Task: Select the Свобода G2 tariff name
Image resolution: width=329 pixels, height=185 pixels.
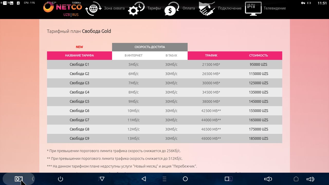Action: [79, 74]
